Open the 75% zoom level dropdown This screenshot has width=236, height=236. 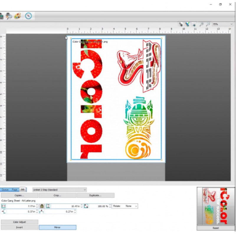tap(222, 24)
